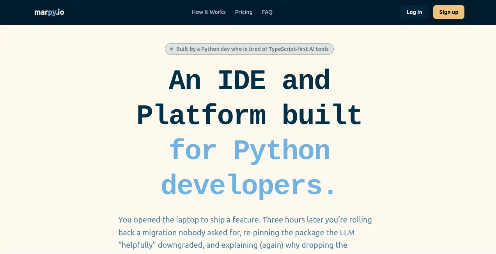Screen dimensions: 496x254
Task: Click the paragraph line starting 'You opened the laptop'
Action: [x=245, y=220]
